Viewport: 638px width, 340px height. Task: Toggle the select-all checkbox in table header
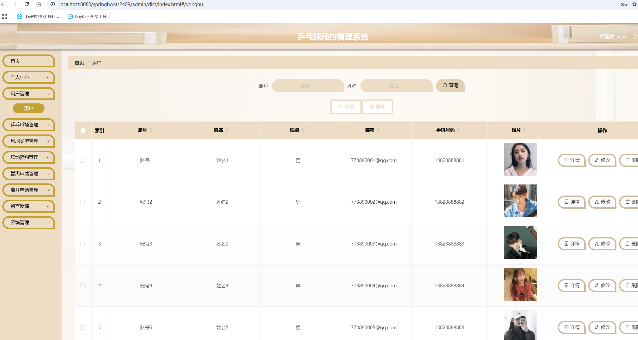click(x=83, y=131)
